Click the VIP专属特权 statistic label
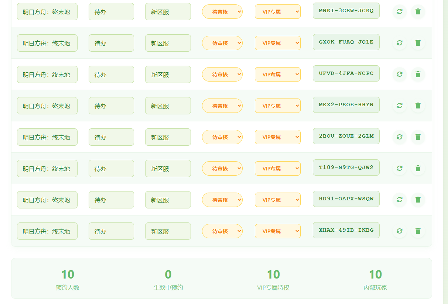 coord(273,288)
